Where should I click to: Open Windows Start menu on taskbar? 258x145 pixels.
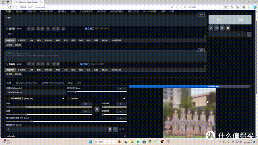pyautogui.click(x=90, y=142)
